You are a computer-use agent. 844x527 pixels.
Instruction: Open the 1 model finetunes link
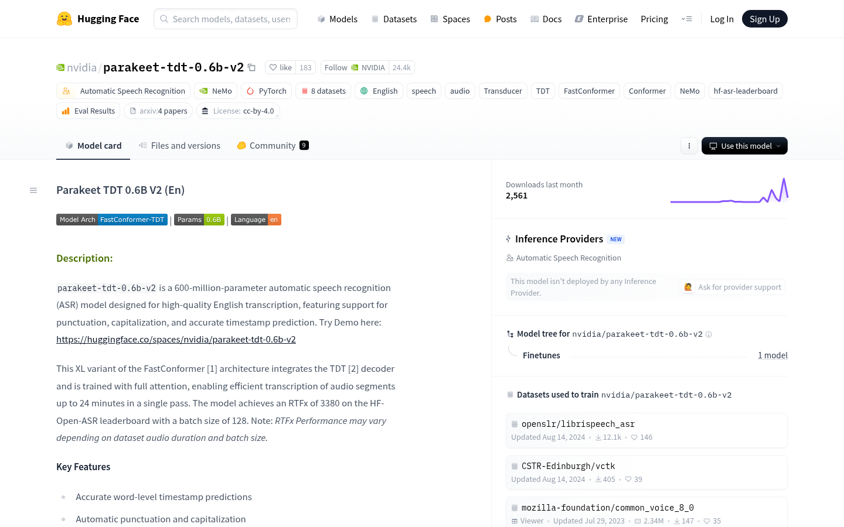(772, 355)
